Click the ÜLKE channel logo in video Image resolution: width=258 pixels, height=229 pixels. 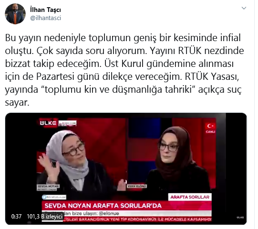[48, 123]
